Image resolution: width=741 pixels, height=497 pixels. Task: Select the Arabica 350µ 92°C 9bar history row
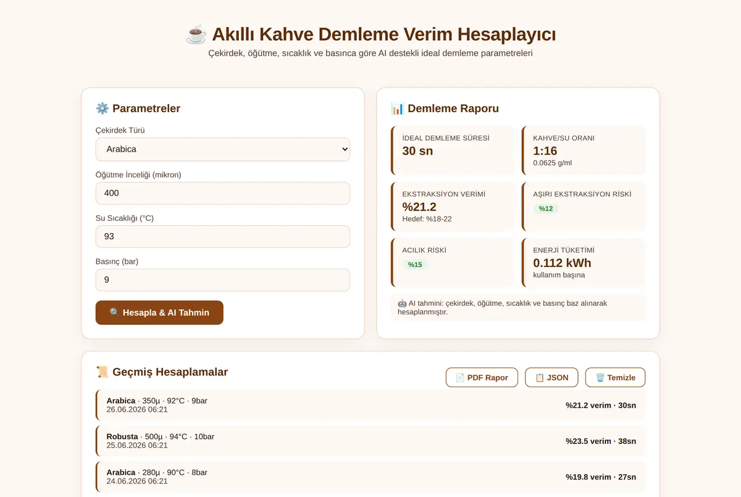(371, 405)
